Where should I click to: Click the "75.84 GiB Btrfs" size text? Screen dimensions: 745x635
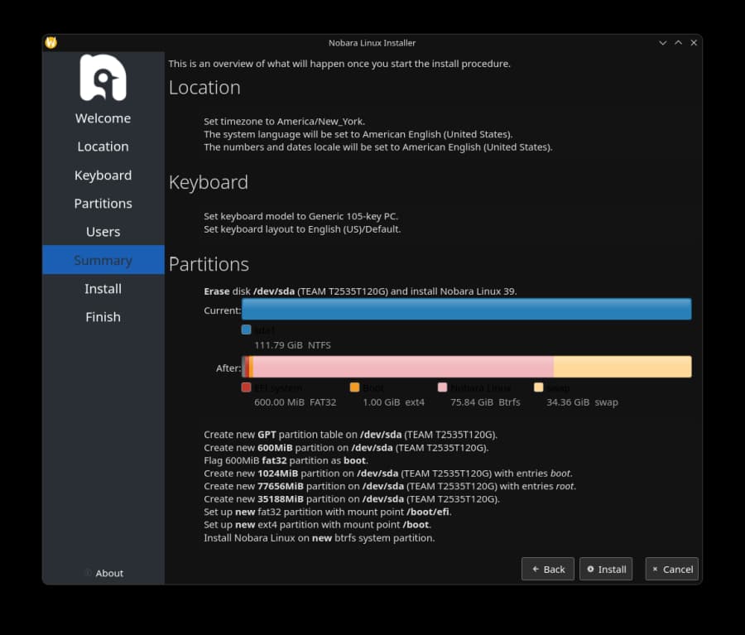[x=486, y=402]
